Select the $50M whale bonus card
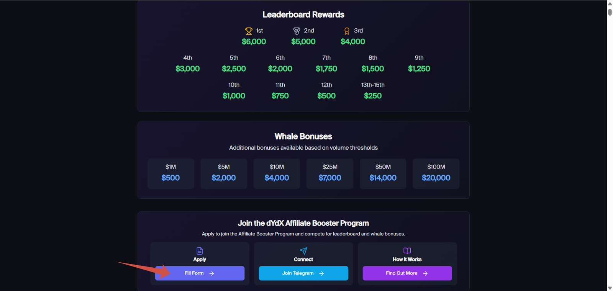Image resolution: width=613 pixels, height=291 pixels. tap(383, 173)
